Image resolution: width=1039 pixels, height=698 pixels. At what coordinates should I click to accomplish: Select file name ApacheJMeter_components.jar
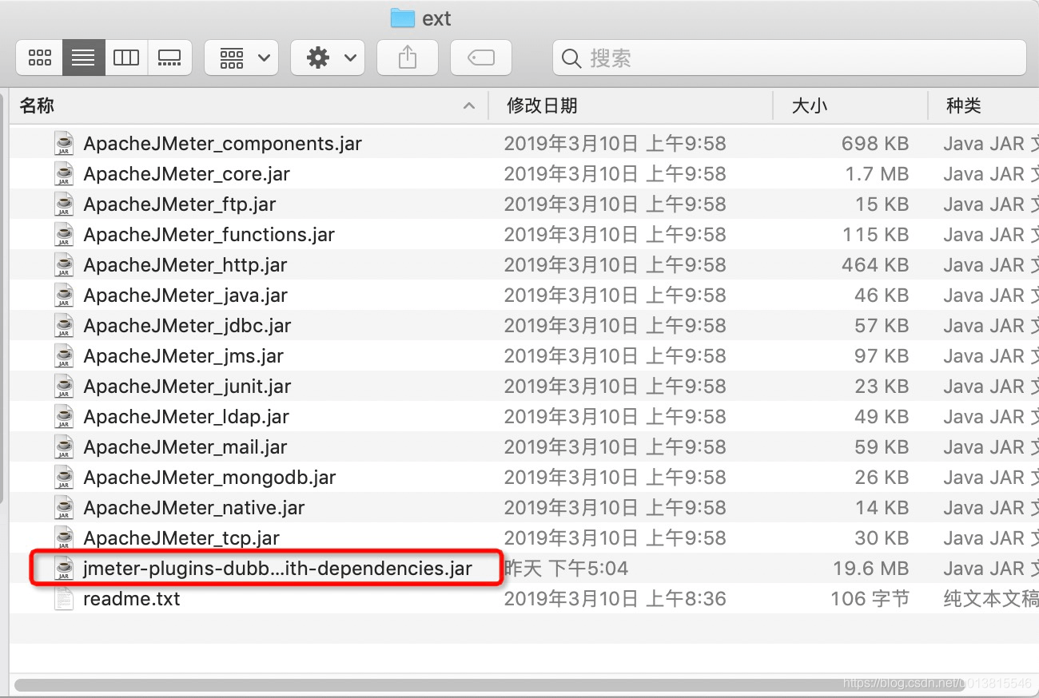coord(222,144)
